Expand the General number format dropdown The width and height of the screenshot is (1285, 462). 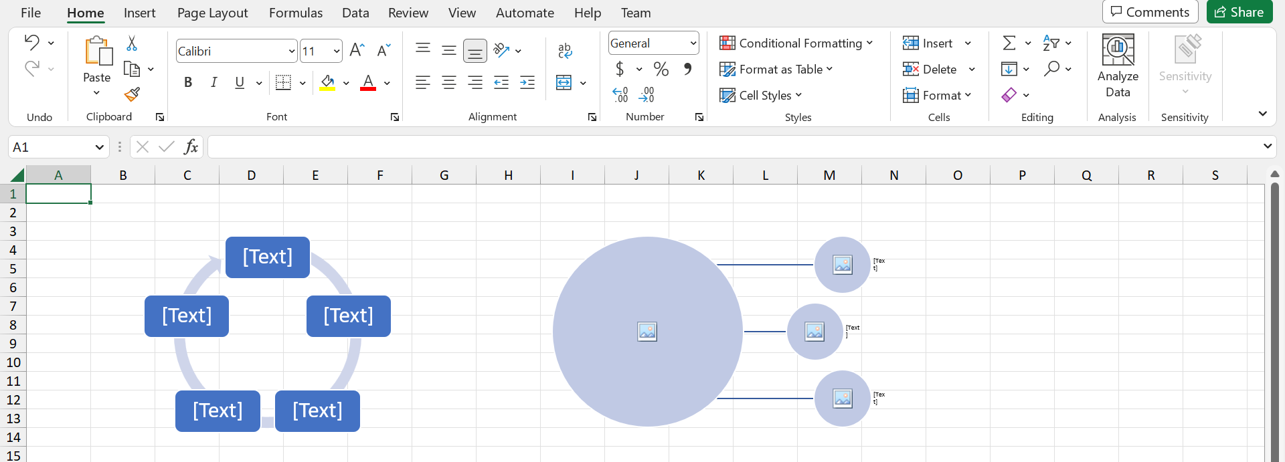tap(693, 43)
